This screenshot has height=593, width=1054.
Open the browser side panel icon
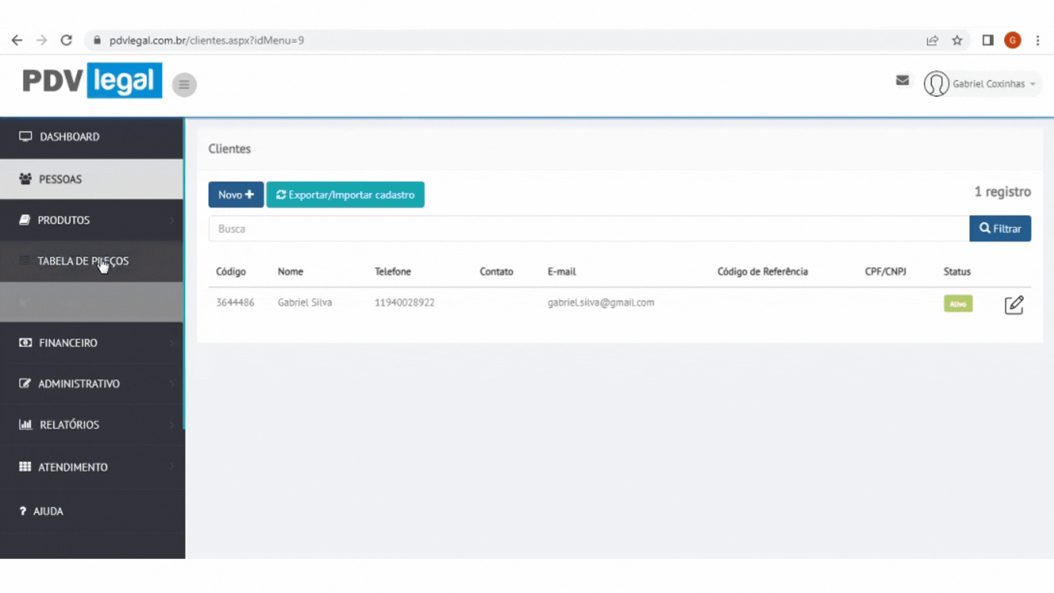(x=988, y=41)
